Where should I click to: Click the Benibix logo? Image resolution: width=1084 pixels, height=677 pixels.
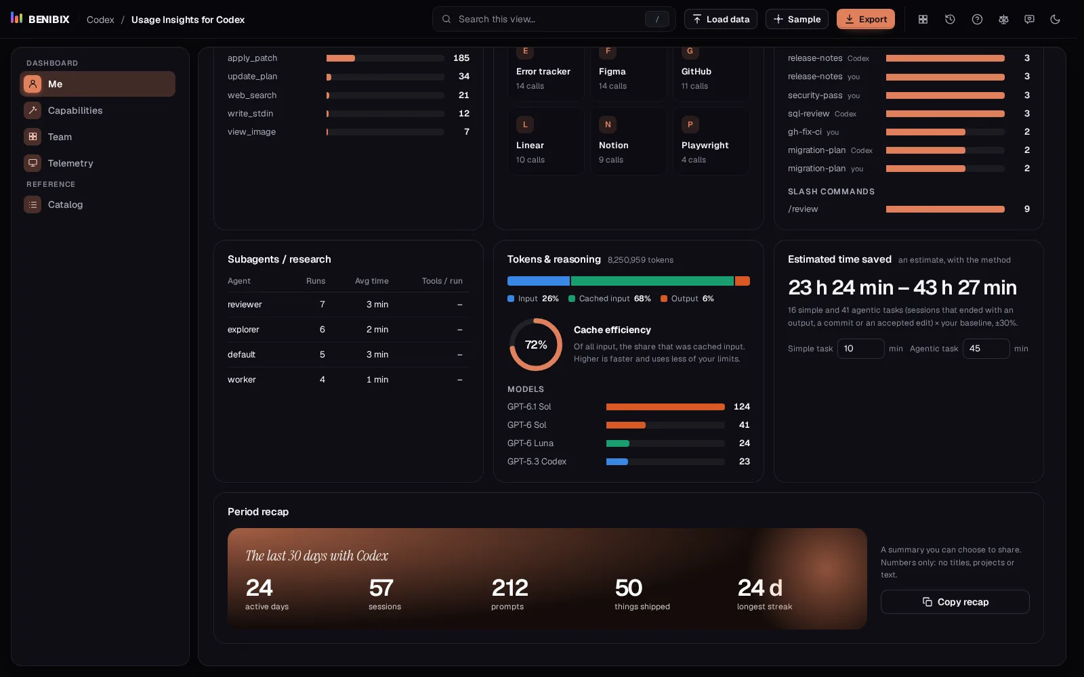(x=41, y=19)
